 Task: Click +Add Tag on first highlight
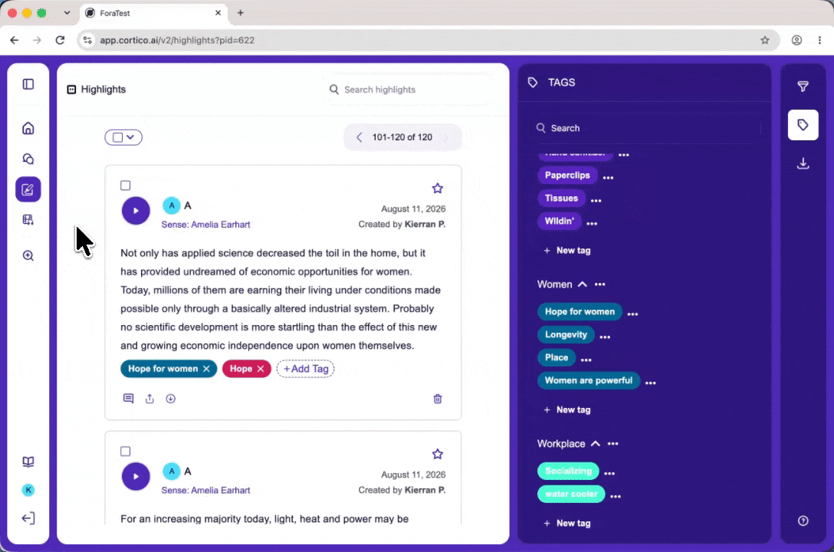click(305, 369)
